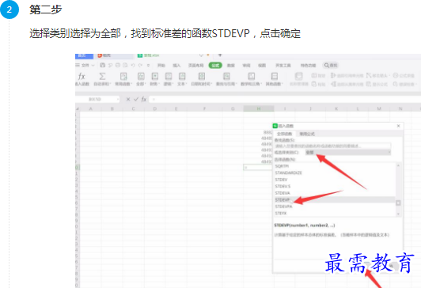Open the 数学和三角 math and trig icon
421x288 pixels.
point(252,77)
